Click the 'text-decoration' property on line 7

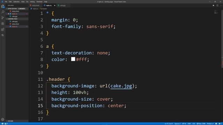click(71, 53)
